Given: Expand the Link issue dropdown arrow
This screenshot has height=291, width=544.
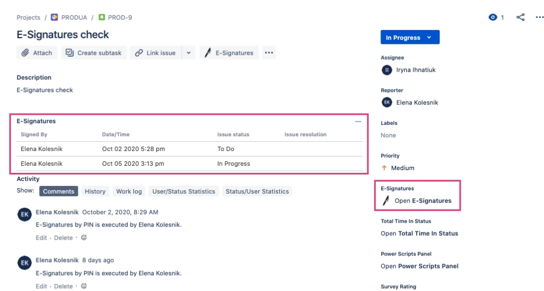Looking at the screenshot, I should (x=189, y=53).
